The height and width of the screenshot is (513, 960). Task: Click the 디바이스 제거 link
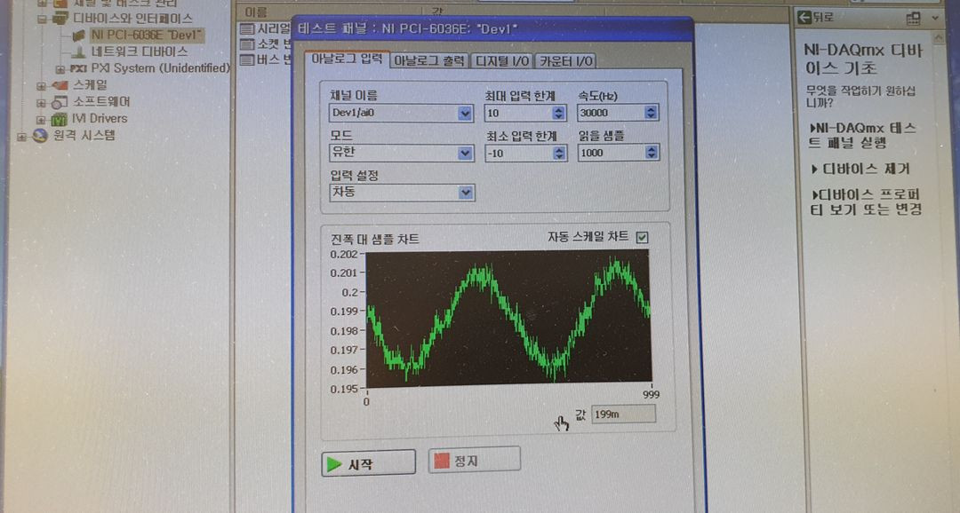point(860,169)
